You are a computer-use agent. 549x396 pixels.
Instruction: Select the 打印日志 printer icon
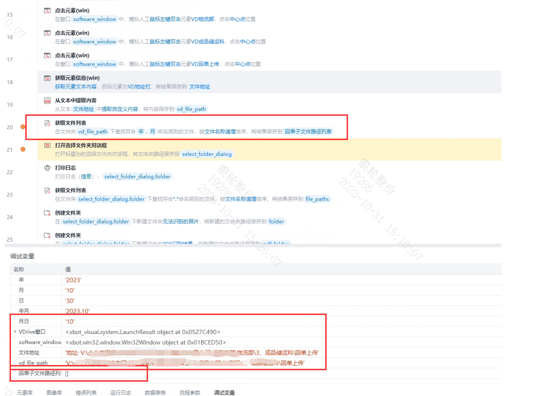47,168
